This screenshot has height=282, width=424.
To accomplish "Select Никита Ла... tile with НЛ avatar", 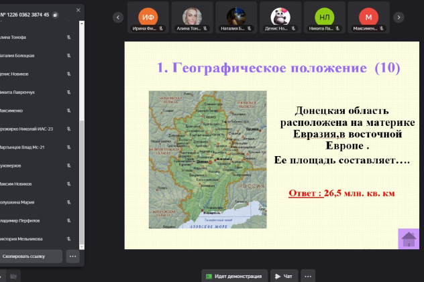I will pos(325,17).
